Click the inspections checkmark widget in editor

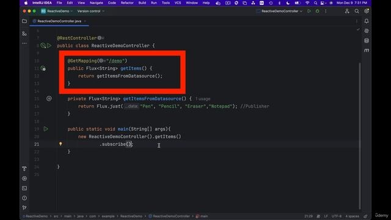pos(359,30)
